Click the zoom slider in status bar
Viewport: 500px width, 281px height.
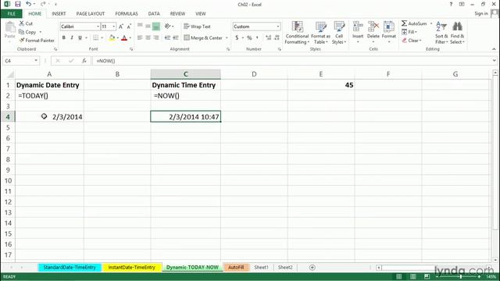pos(460,276)
